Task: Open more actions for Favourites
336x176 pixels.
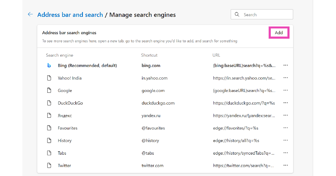Action: tap(286, 128)
